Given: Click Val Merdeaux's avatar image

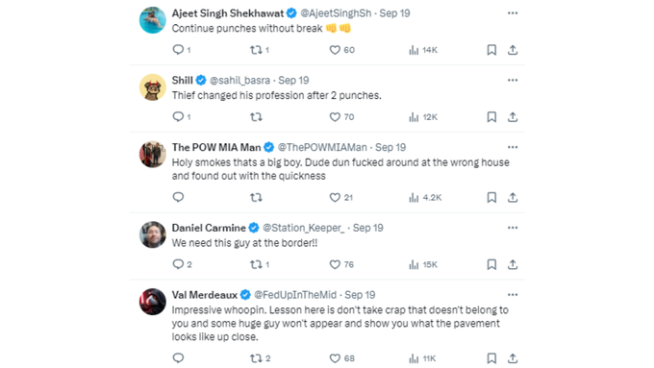Looking at the screenshot, I should point(153,302).
